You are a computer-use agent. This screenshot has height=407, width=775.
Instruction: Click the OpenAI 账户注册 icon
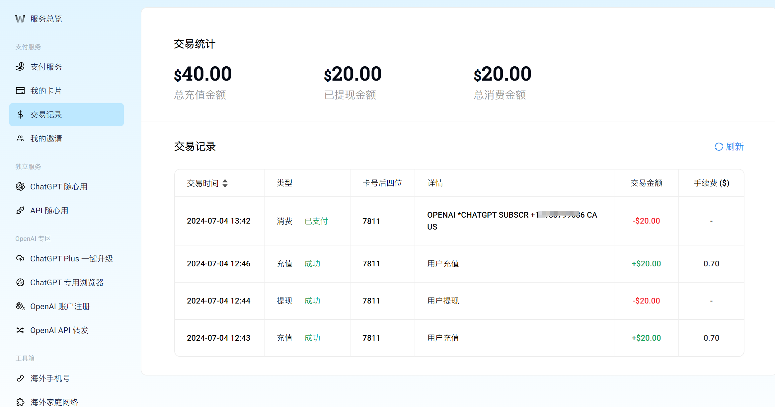[x=20, y=306]
